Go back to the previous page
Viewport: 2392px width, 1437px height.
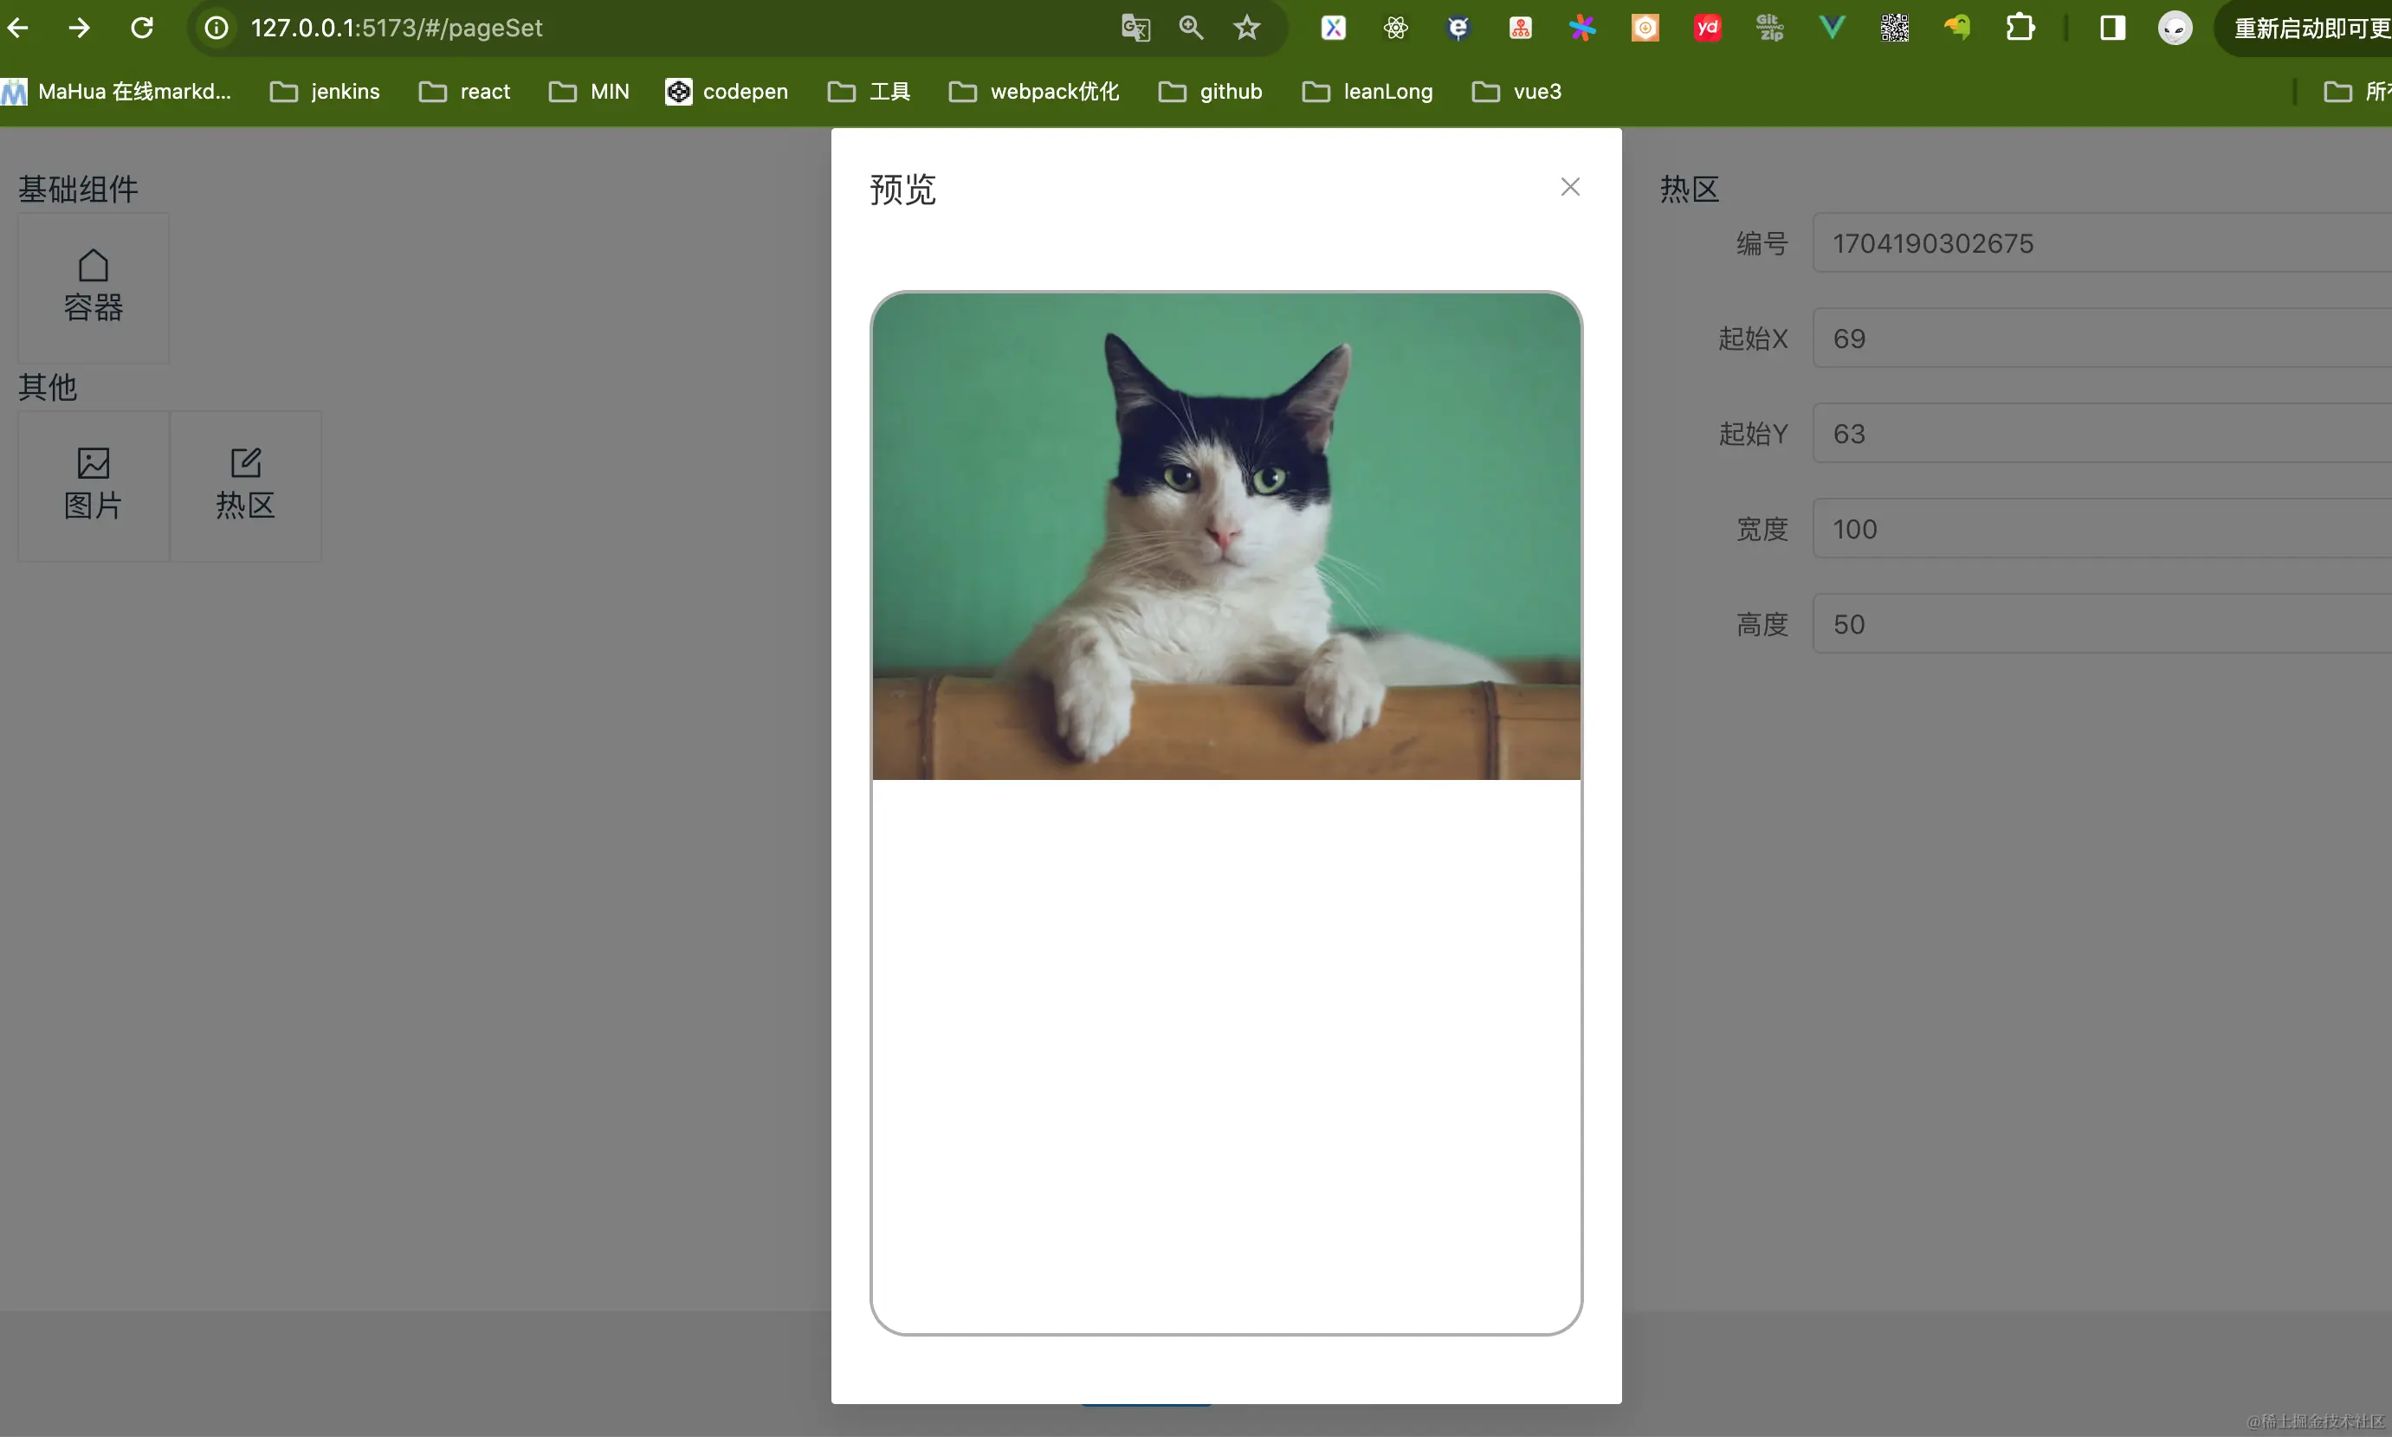(18, 28)
